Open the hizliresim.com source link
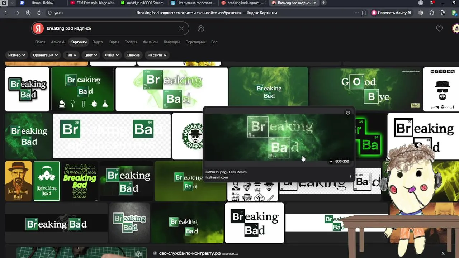Viewport: 459px width, 258px height. [217, 177]
